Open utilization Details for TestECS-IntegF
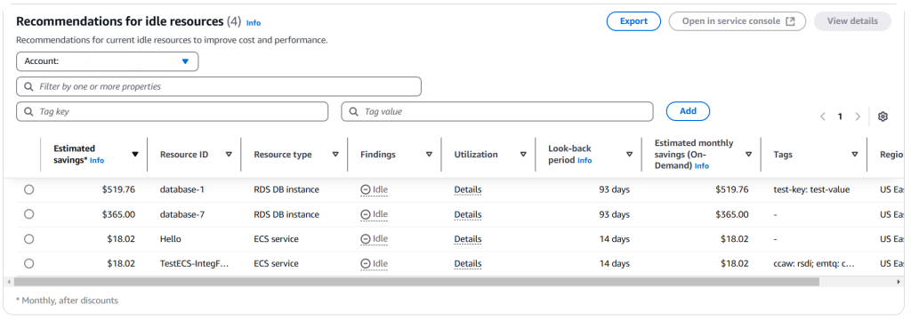 [x=468, y=263]
